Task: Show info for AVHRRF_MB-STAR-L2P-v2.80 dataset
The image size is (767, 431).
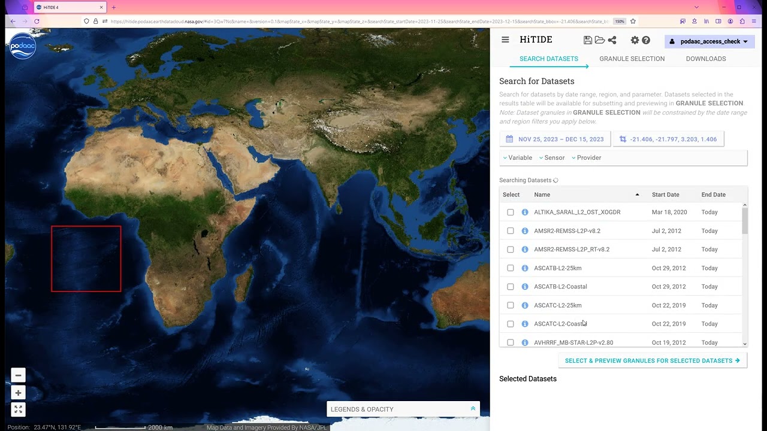Action: pos(525,342)
